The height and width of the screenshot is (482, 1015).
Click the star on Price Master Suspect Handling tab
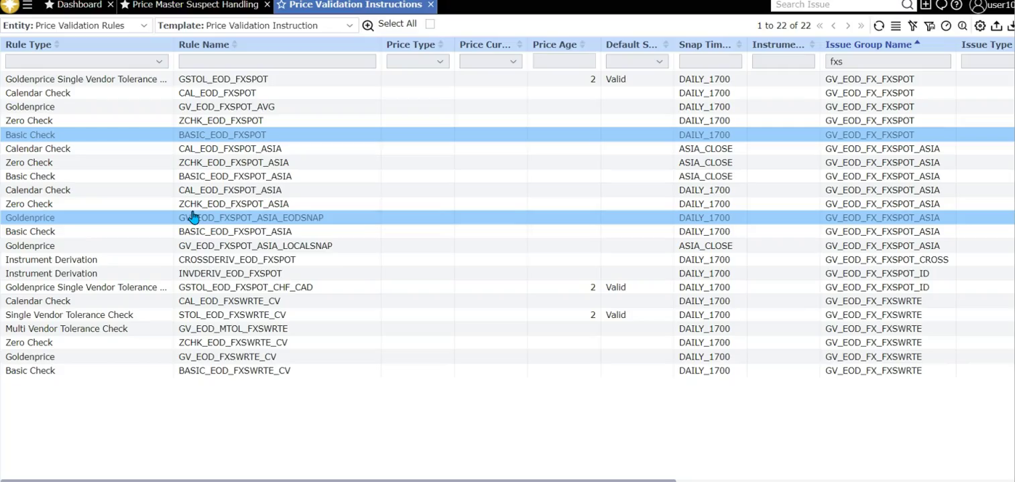[125, 5]
